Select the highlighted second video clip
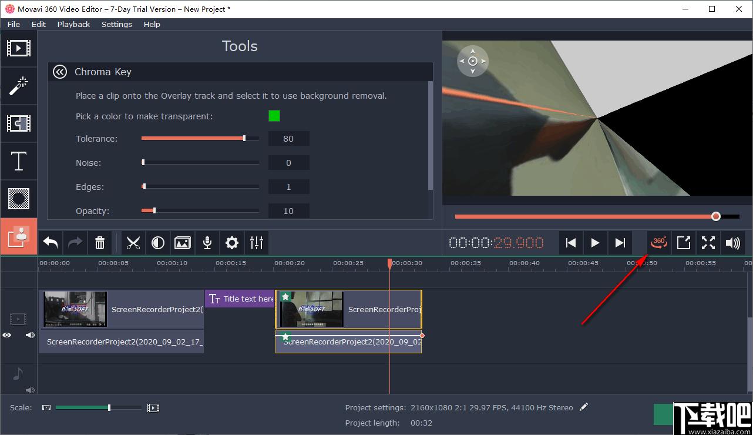The height and width of the screenshot is (435, 753). 348,309
